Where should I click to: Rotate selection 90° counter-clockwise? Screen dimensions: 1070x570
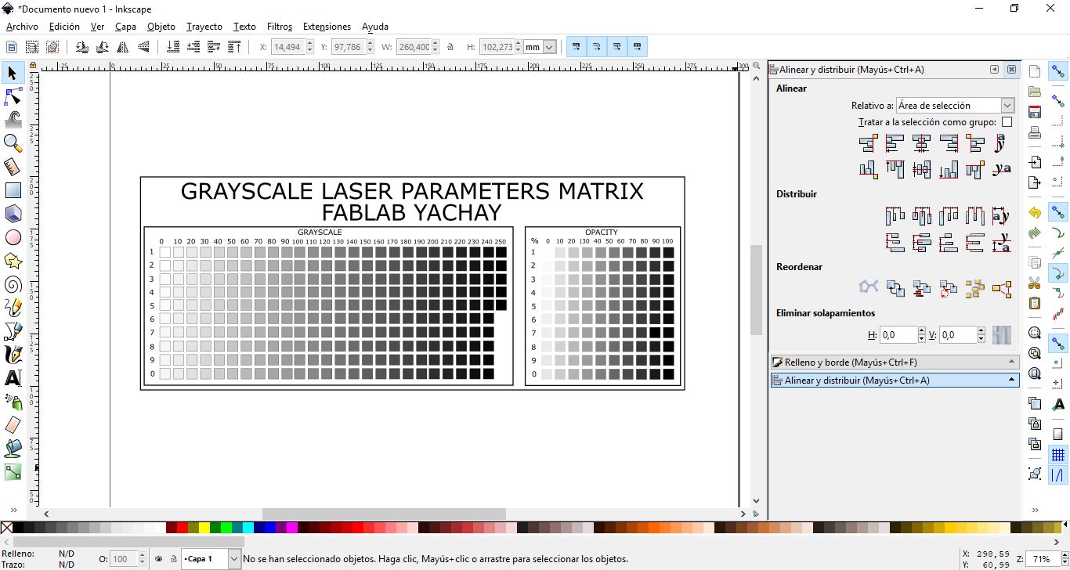click(x=81, y=47)
